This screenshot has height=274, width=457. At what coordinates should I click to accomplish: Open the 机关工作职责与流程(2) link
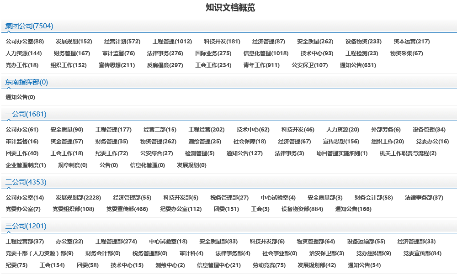click(x=408, y=153)
